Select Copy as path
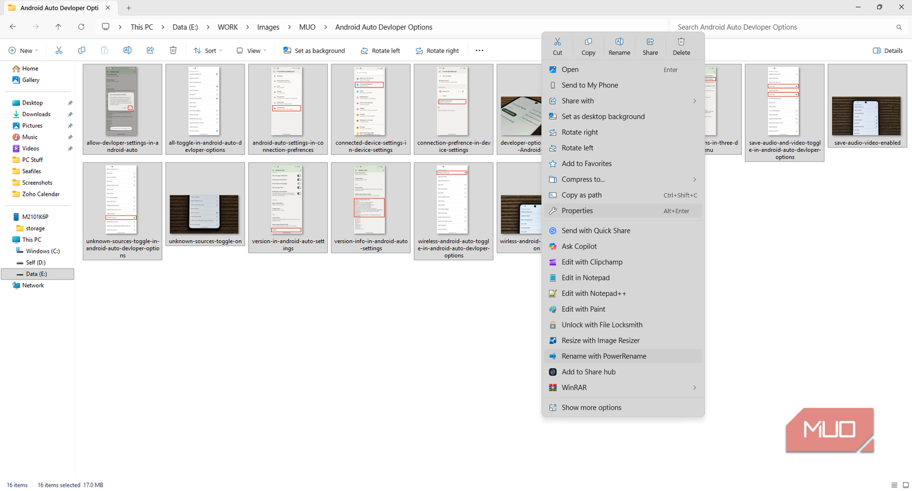 tap(623, 195)
